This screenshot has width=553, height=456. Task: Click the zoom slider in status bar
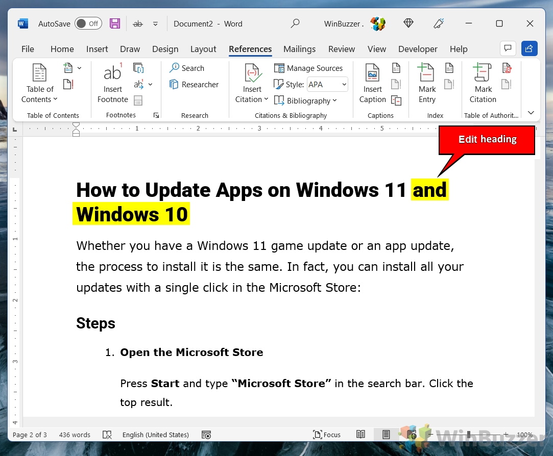point(468,435)
